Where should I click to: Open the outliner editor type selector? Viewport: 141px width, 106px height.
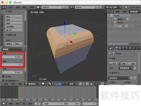tap(111, 12)
